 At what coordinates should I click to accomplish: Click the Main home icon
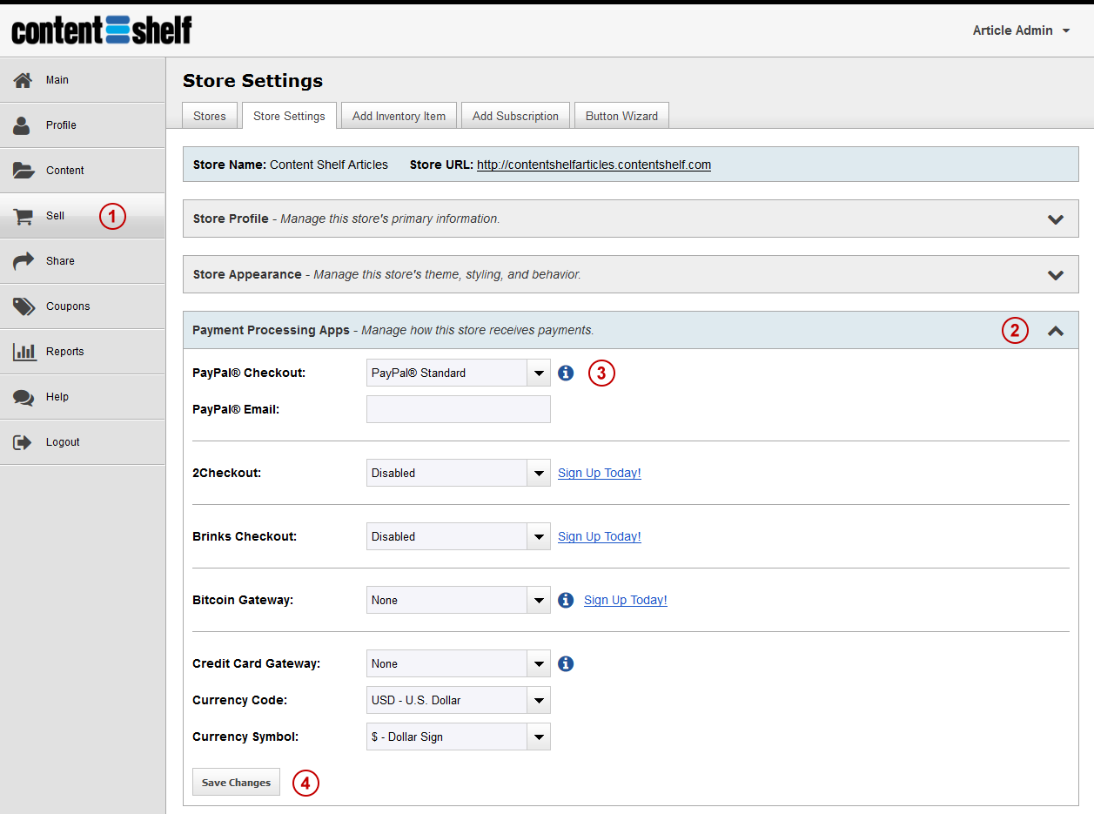tap(23, 80)
